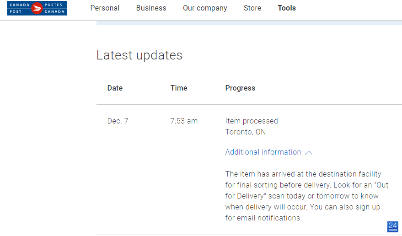Select the 7:53 am time entry

pyautogui.click(x=184, y=121)
